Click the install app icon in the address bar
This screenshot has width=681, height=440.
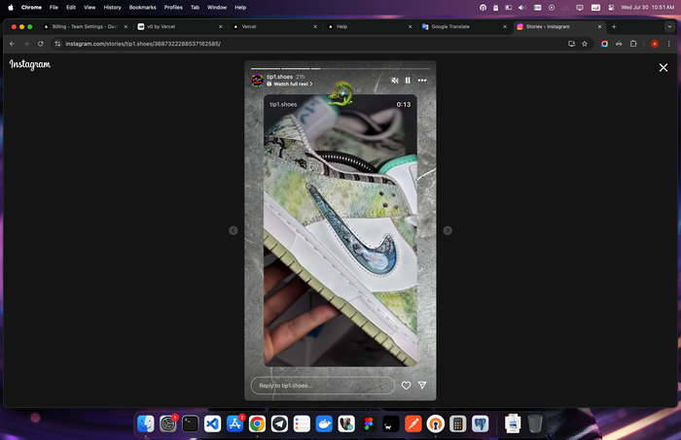point(572,44)
